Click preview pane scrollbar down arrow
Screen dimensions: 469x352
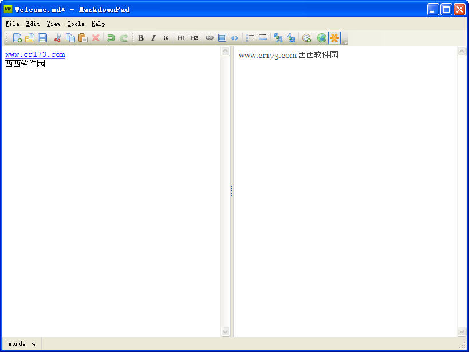pos(462,331)
